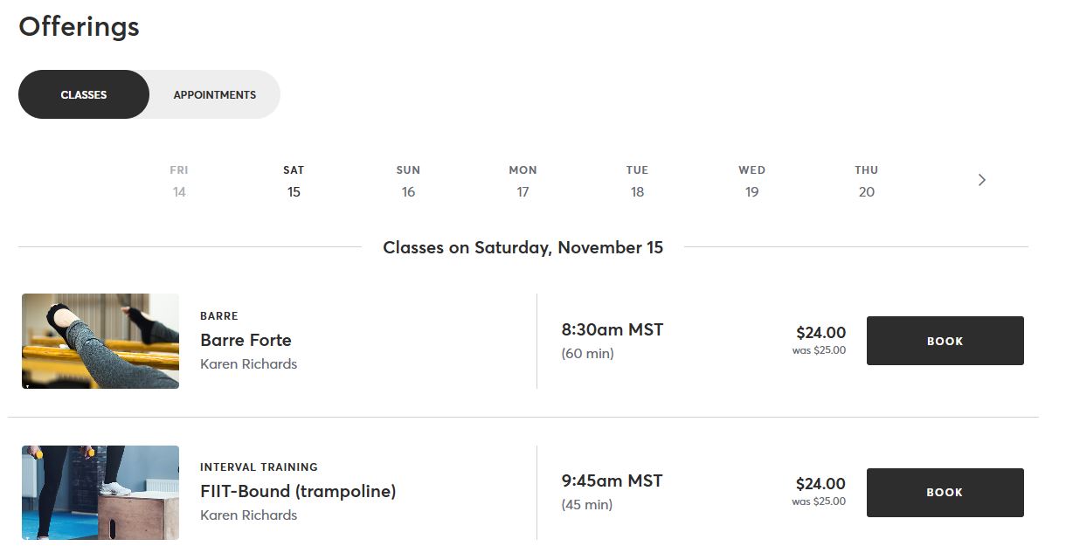The width and height of the screenshot is (1066, 560).
Task: Select Saturday 15 in date picker
Action: point(294,181)
